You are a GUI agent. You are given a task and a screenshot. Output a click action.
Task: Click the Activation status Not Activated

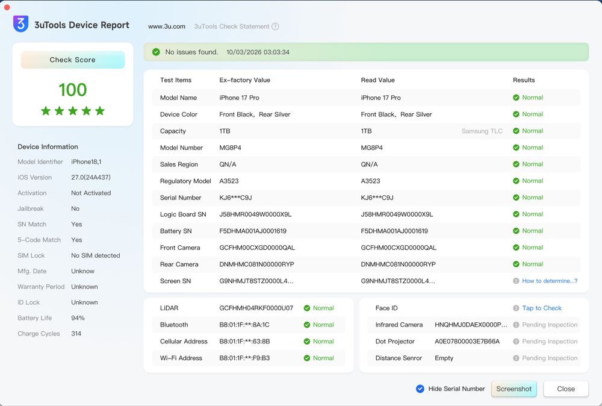[x=91, y=193]
